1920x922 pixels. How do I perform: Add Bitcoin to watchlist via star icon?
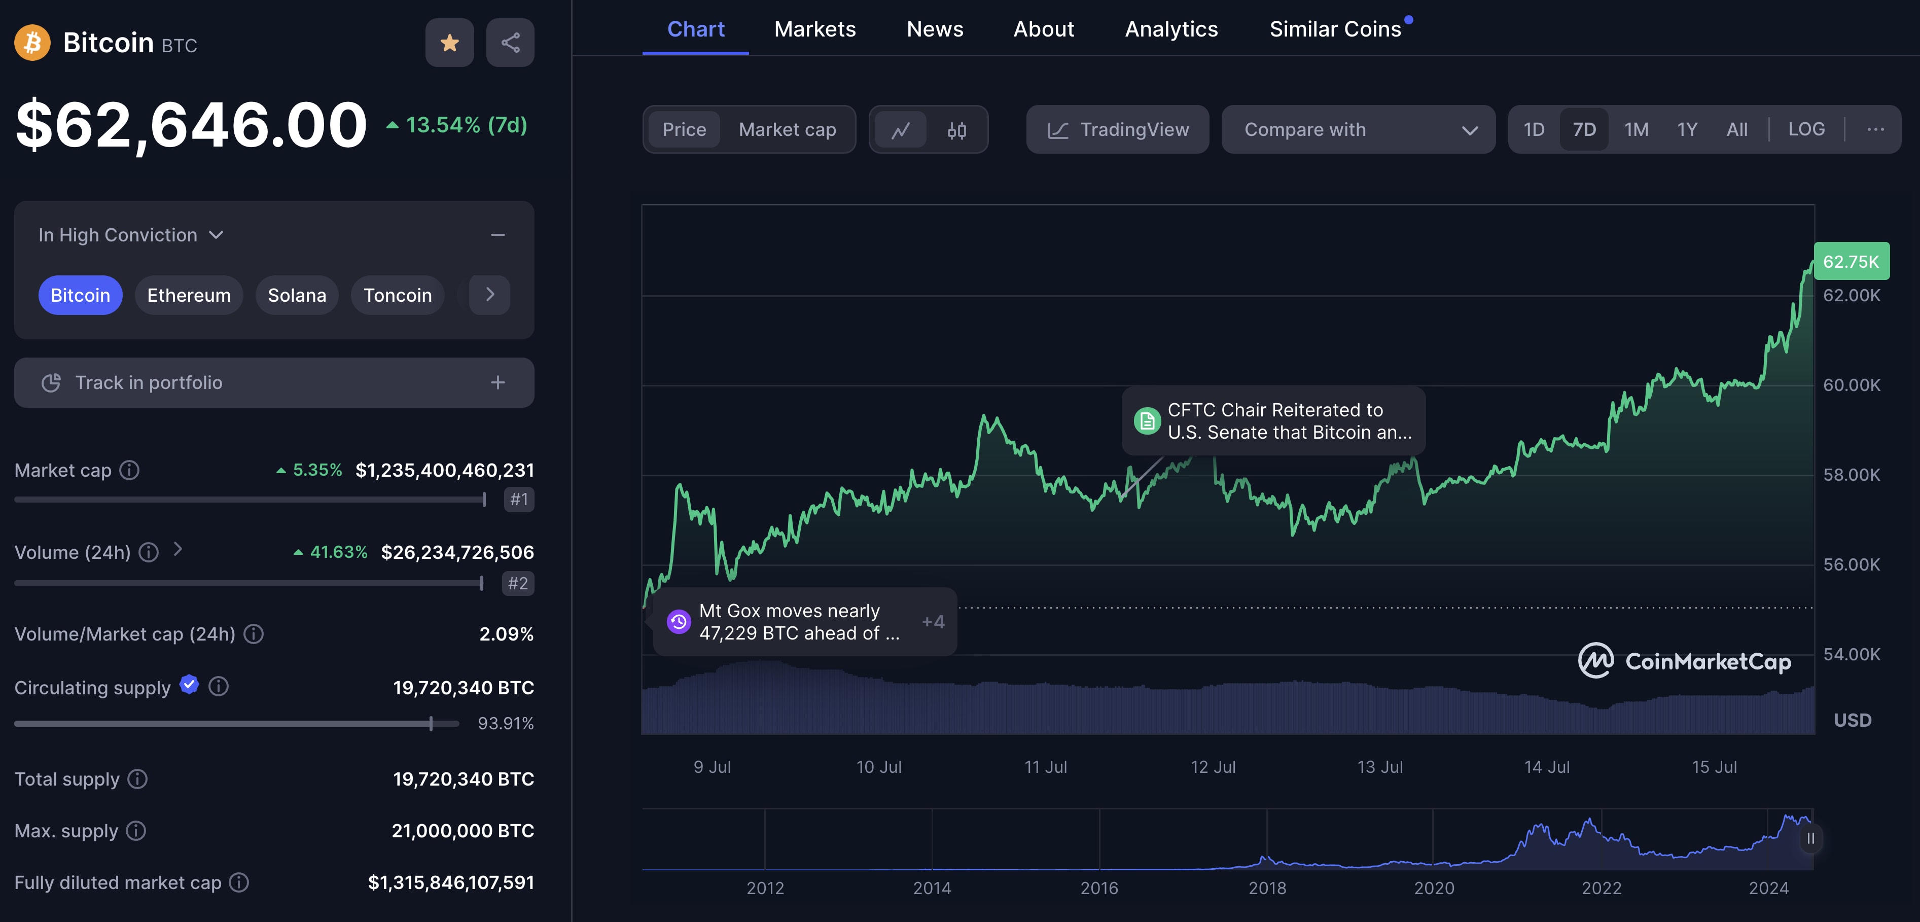(x=449, y=43)
